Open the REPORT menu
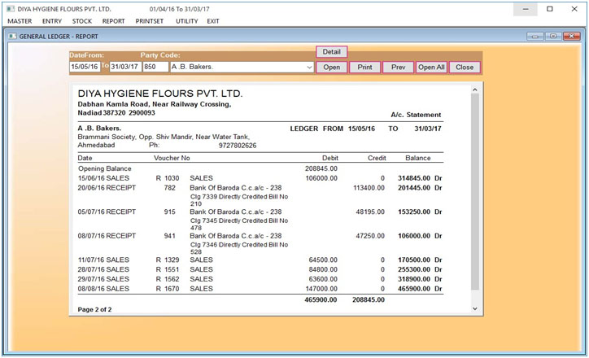589x358 pixels. pos(114,20)
